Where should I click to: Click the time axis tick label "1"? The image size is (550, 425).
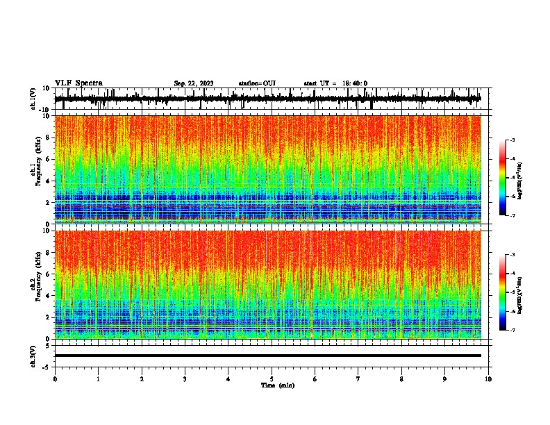coord(98,379)
